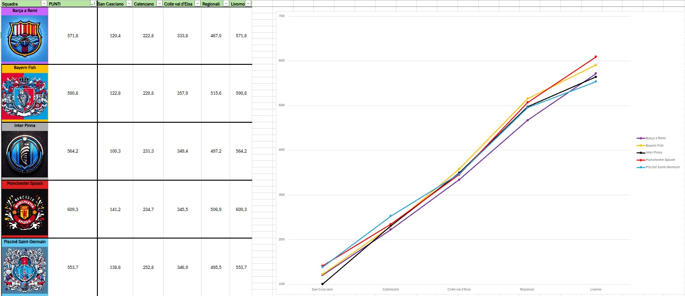
Task: Open the Calenzano column filter arrow
Action: coord(159,4)
